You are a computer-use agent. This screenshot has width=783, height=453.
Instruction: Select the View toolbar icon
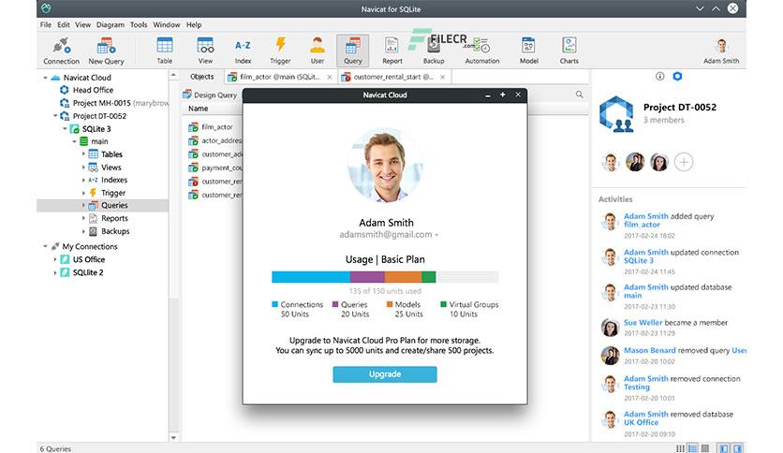point(205,51)
